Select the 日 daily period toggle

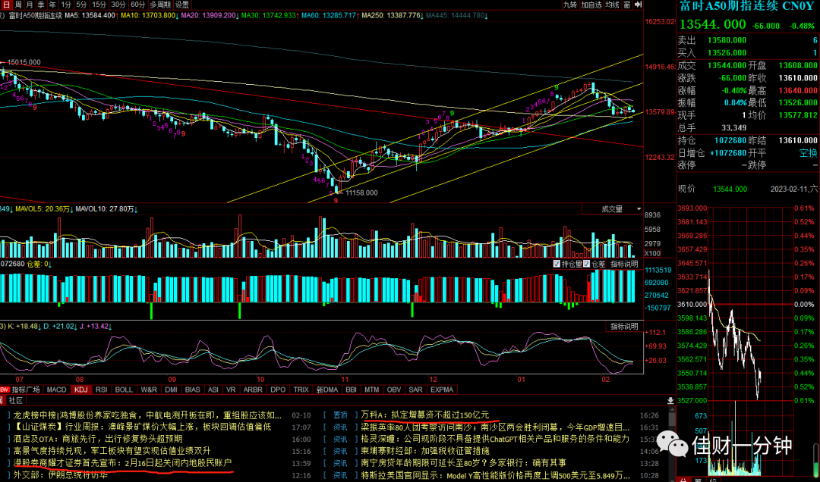(6, 5)
